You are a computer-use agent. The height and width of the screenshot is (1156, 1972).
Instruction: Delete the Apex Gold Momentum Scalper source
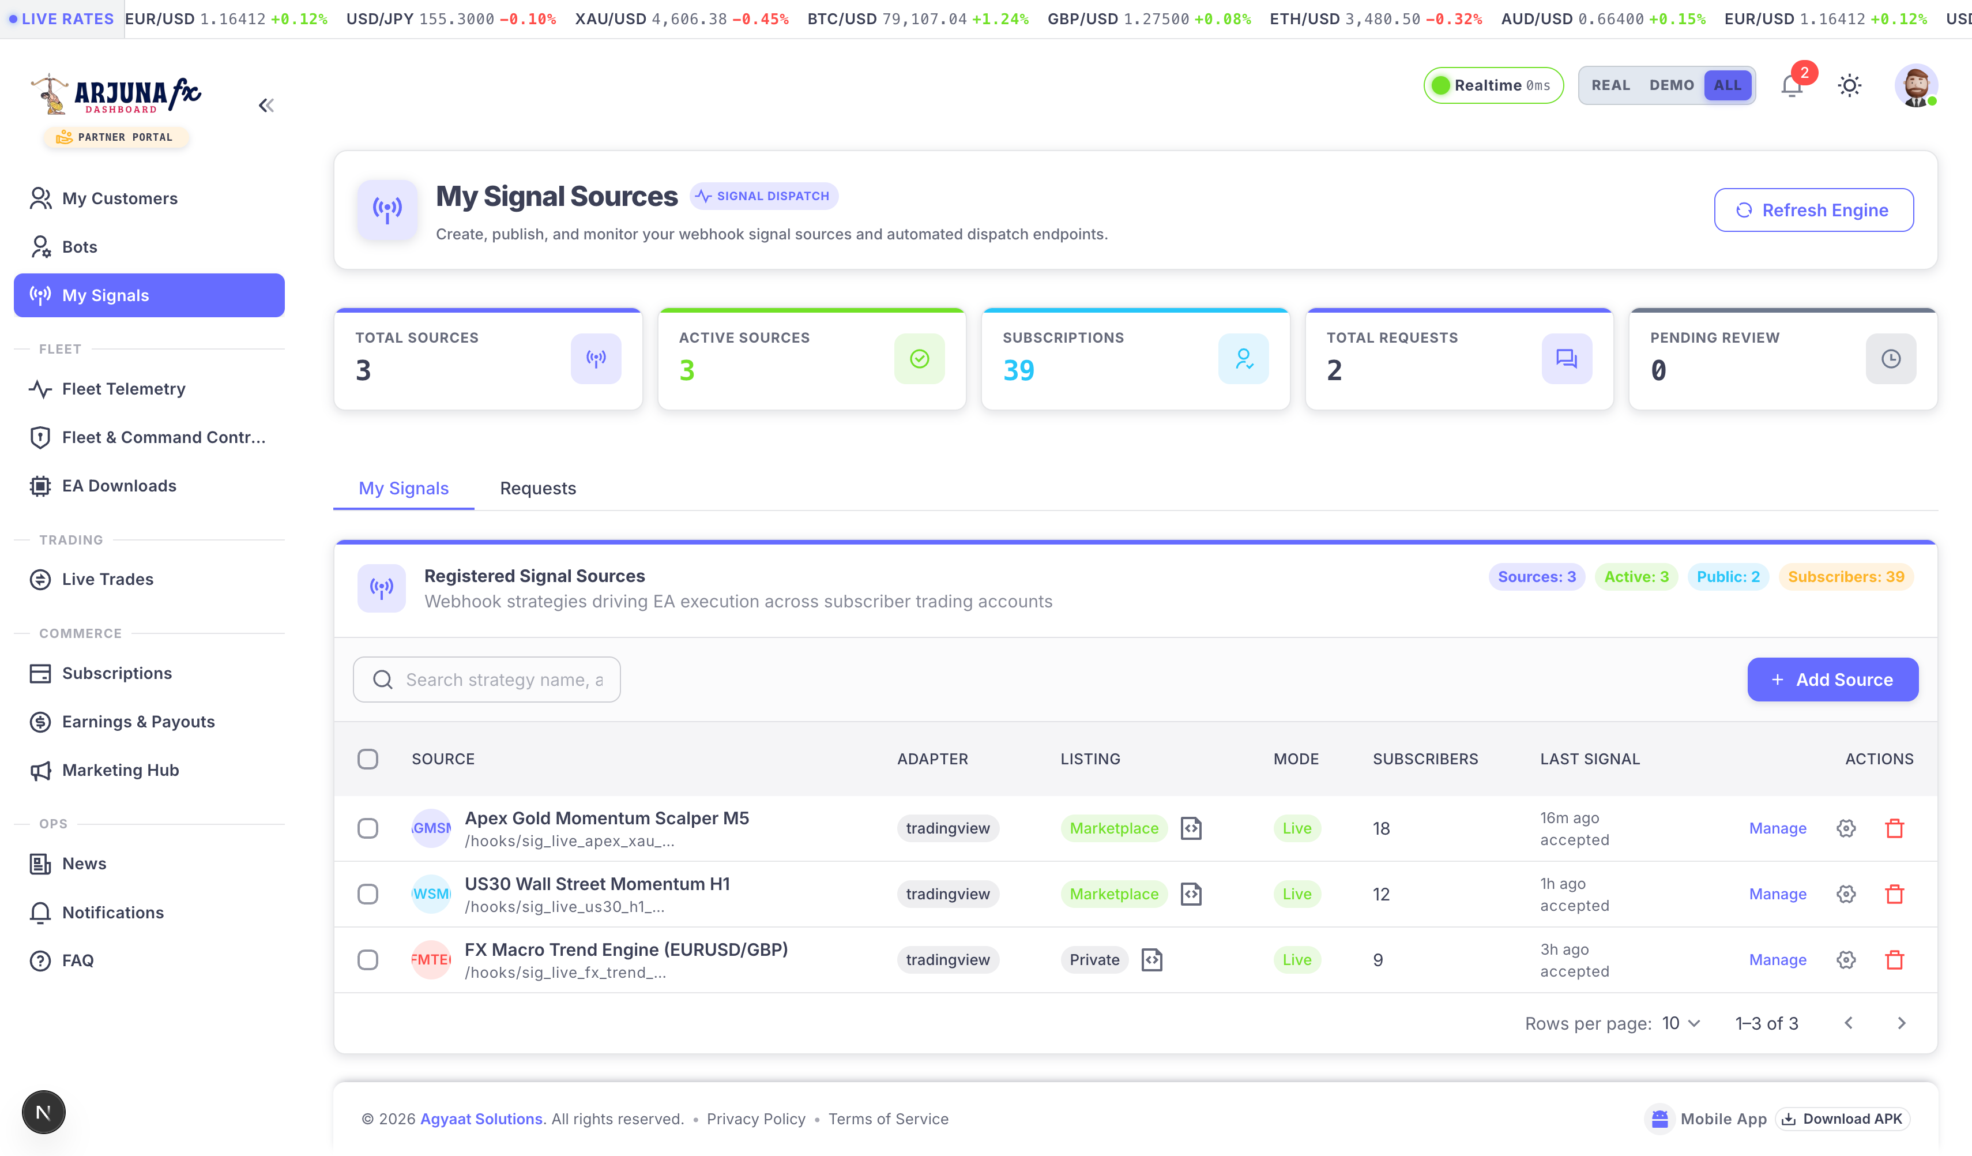[x=1895, y=828]
